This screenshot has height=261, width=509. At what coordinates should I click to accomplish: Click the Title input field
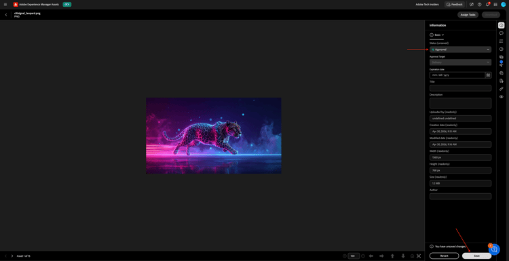pyautogui.click(x=460, y=88)
